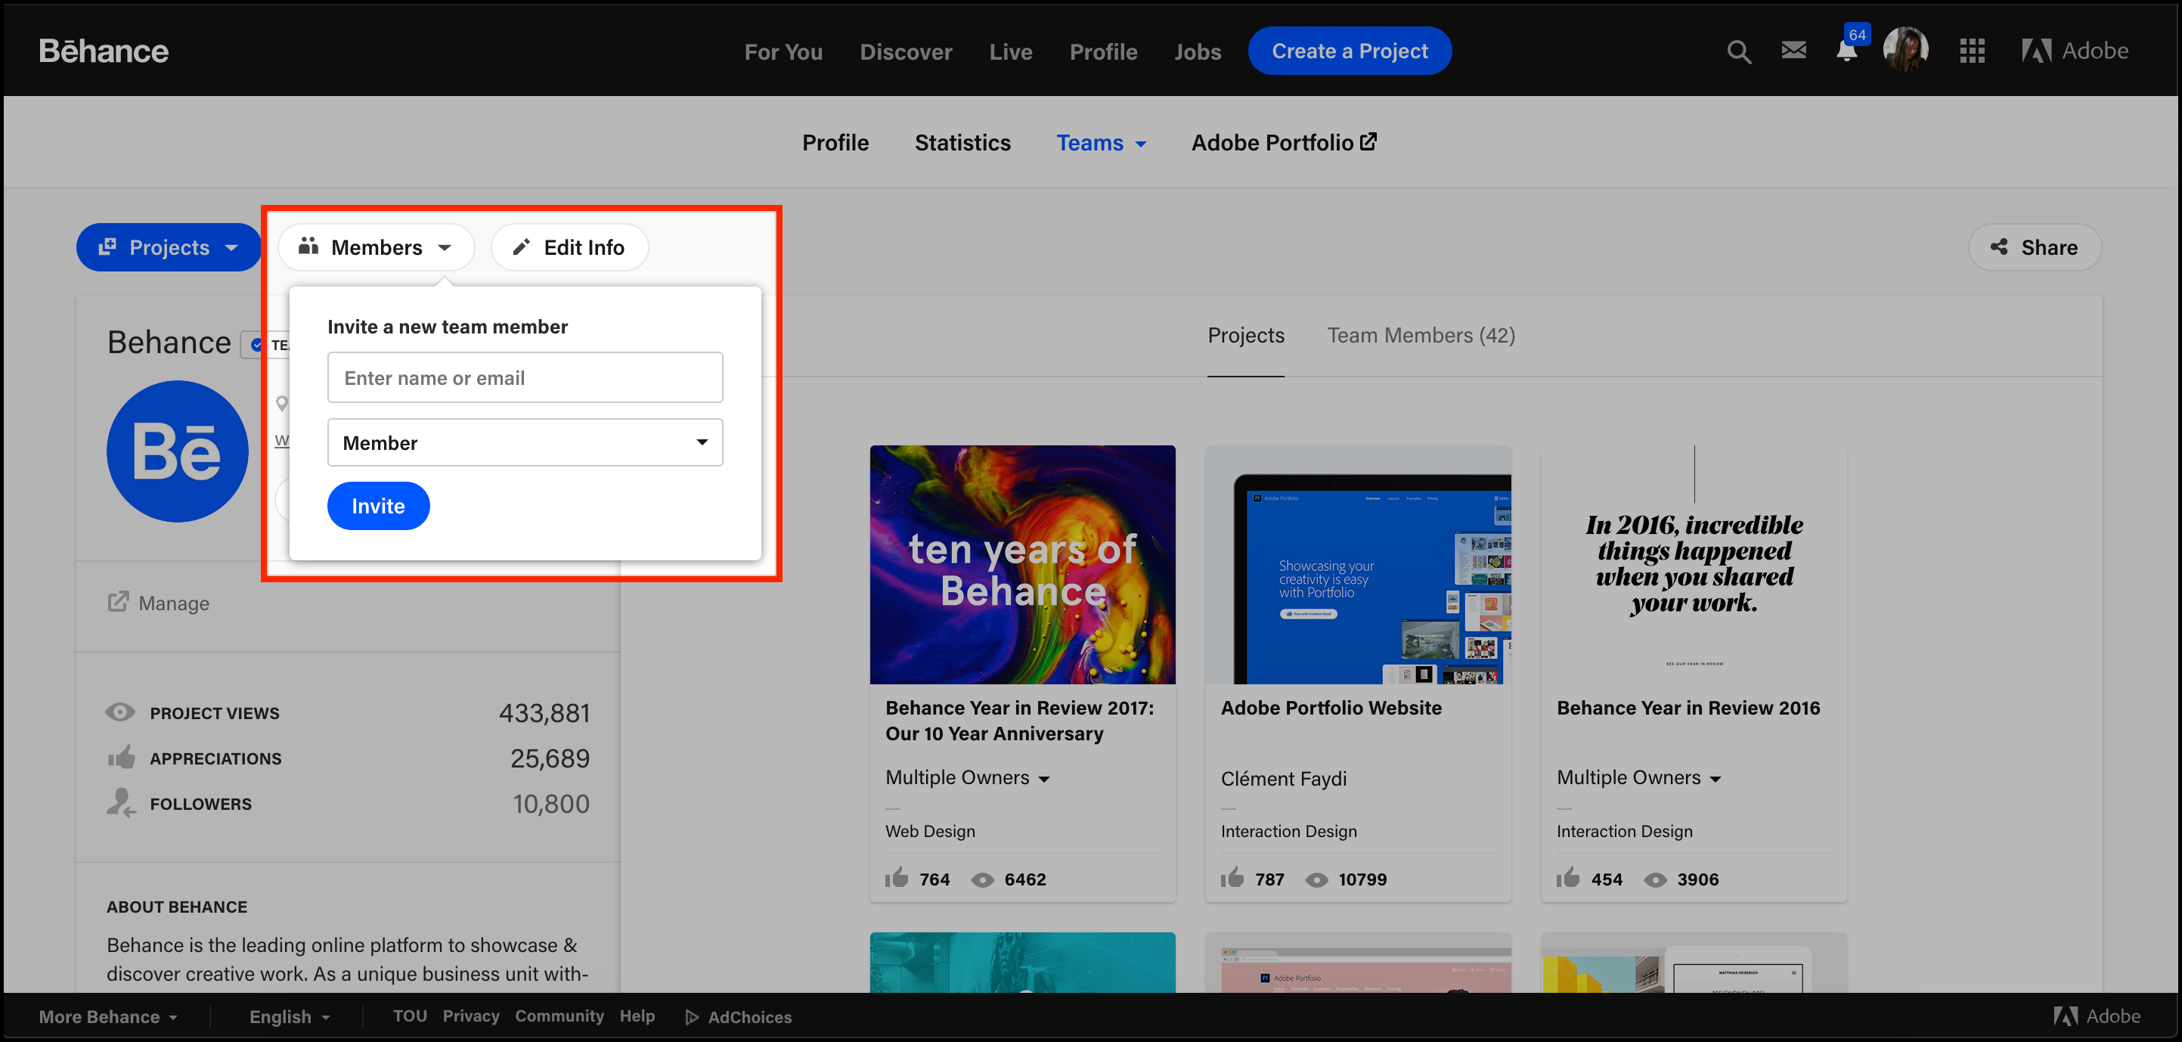Image resolution: width=2182 pixels, height=1042 pixels.
Task: Click the 433,881 project views value
Action: (x=544, y=712)
